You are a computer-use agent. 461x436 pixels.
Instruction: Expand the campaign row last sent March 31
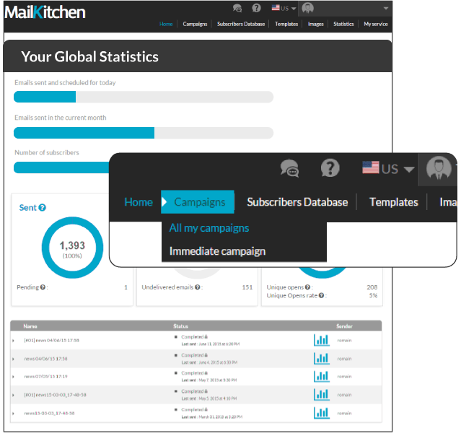(x=13, y=414)
